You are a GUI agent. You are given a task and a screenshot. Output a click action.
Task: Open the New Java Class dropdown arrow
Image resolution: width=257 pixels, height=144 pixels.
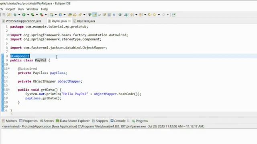click(65, 15)
